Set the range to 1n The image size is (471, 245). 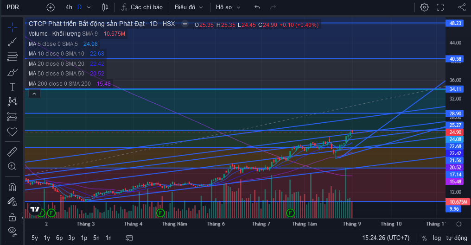(108, 238)
